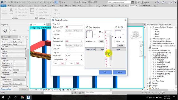This screenshot has height=100, width=178.
Task: Click the Delete button in dialog
Action: pyautogui.click(x=120, y=46)
